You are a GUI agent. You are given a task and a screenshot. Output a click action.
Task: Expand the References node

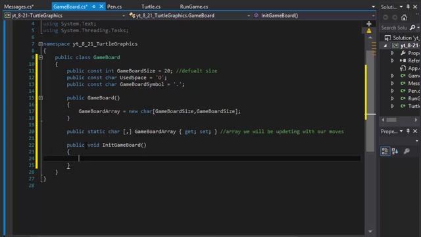[393, 61]
